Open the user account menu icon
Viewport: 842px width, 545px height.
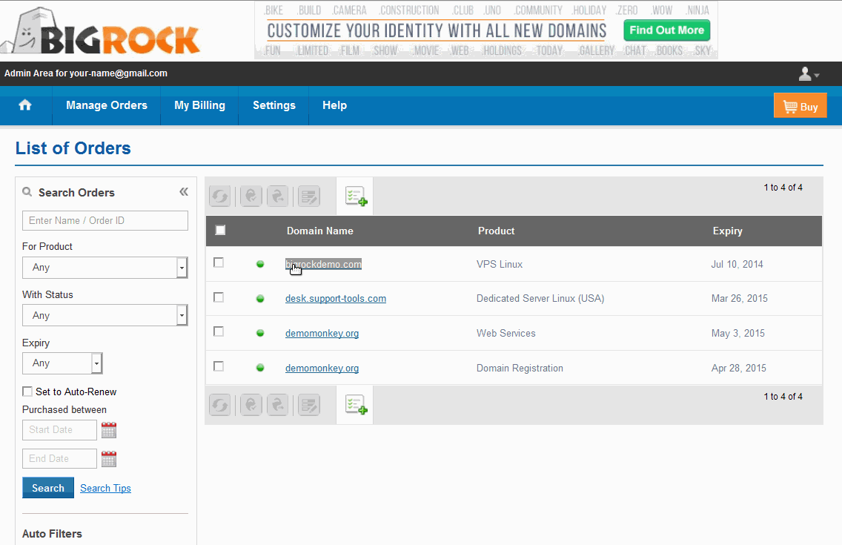tap(809, 74)
